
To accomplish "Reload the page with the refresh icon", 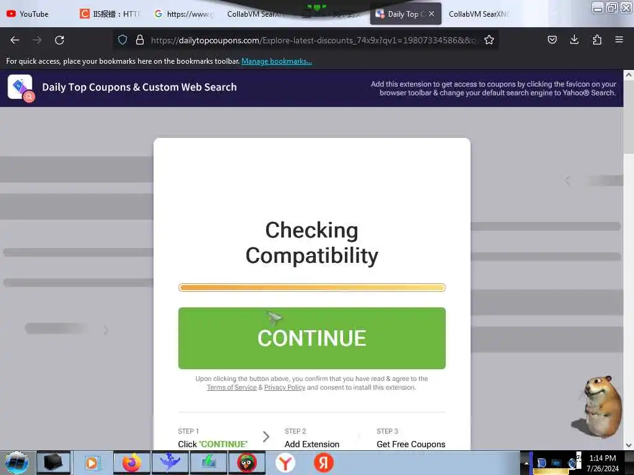I will tap(59, 40).
